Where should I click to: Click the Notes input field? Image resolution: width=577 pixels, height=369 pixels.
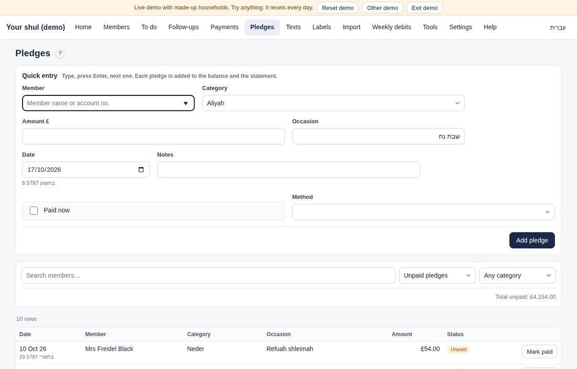tap(288, 169)
